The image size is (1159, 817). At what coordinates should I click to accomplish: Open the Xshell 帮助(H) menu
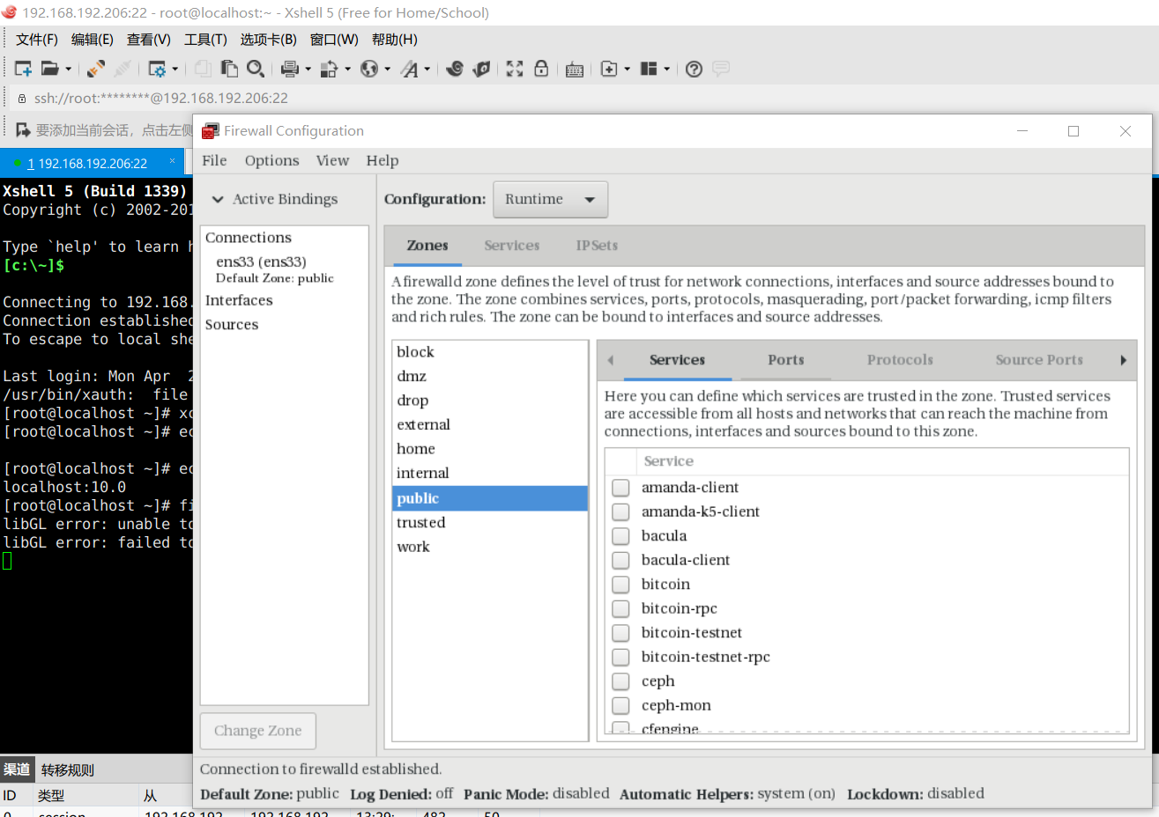tap(395, 40)
